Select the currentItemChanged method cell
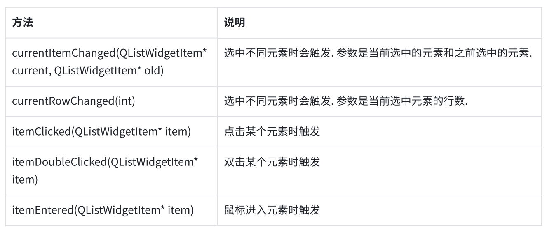547x232 pixels. point(111,62)
